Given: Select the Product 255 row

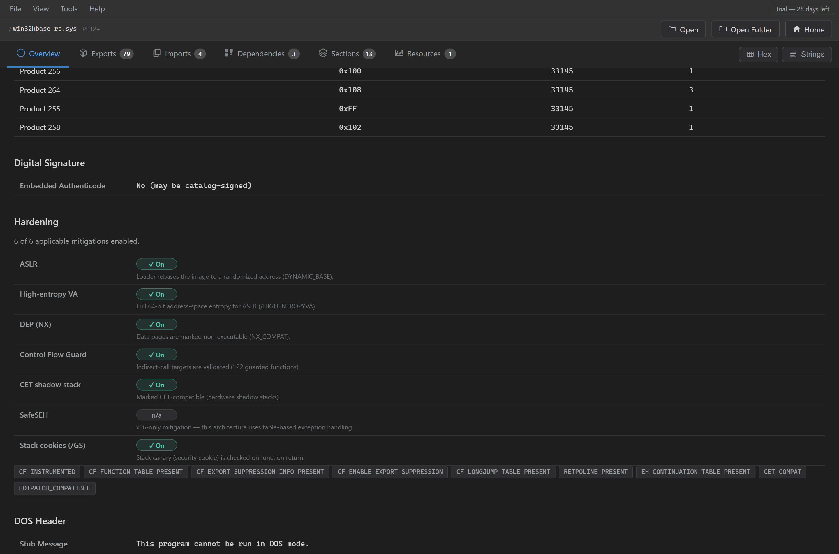Looking at the screenshot, I should click(419, 109).
